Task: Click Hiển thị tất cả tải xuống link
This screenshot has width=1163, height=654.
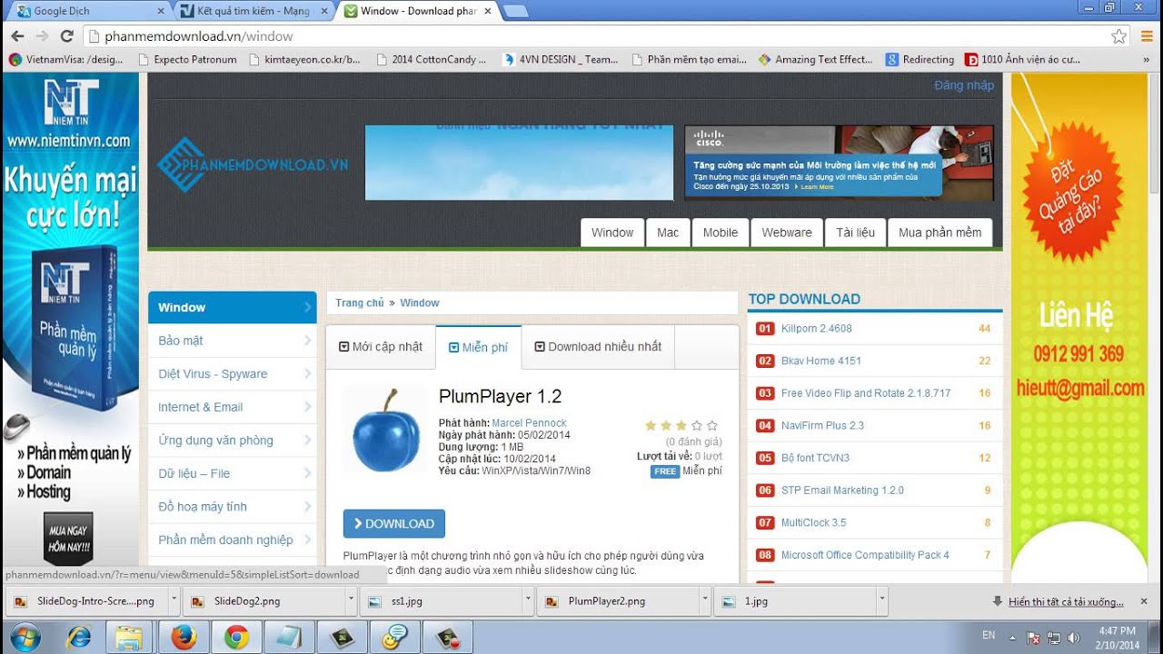Action: tap(1066, 601)
